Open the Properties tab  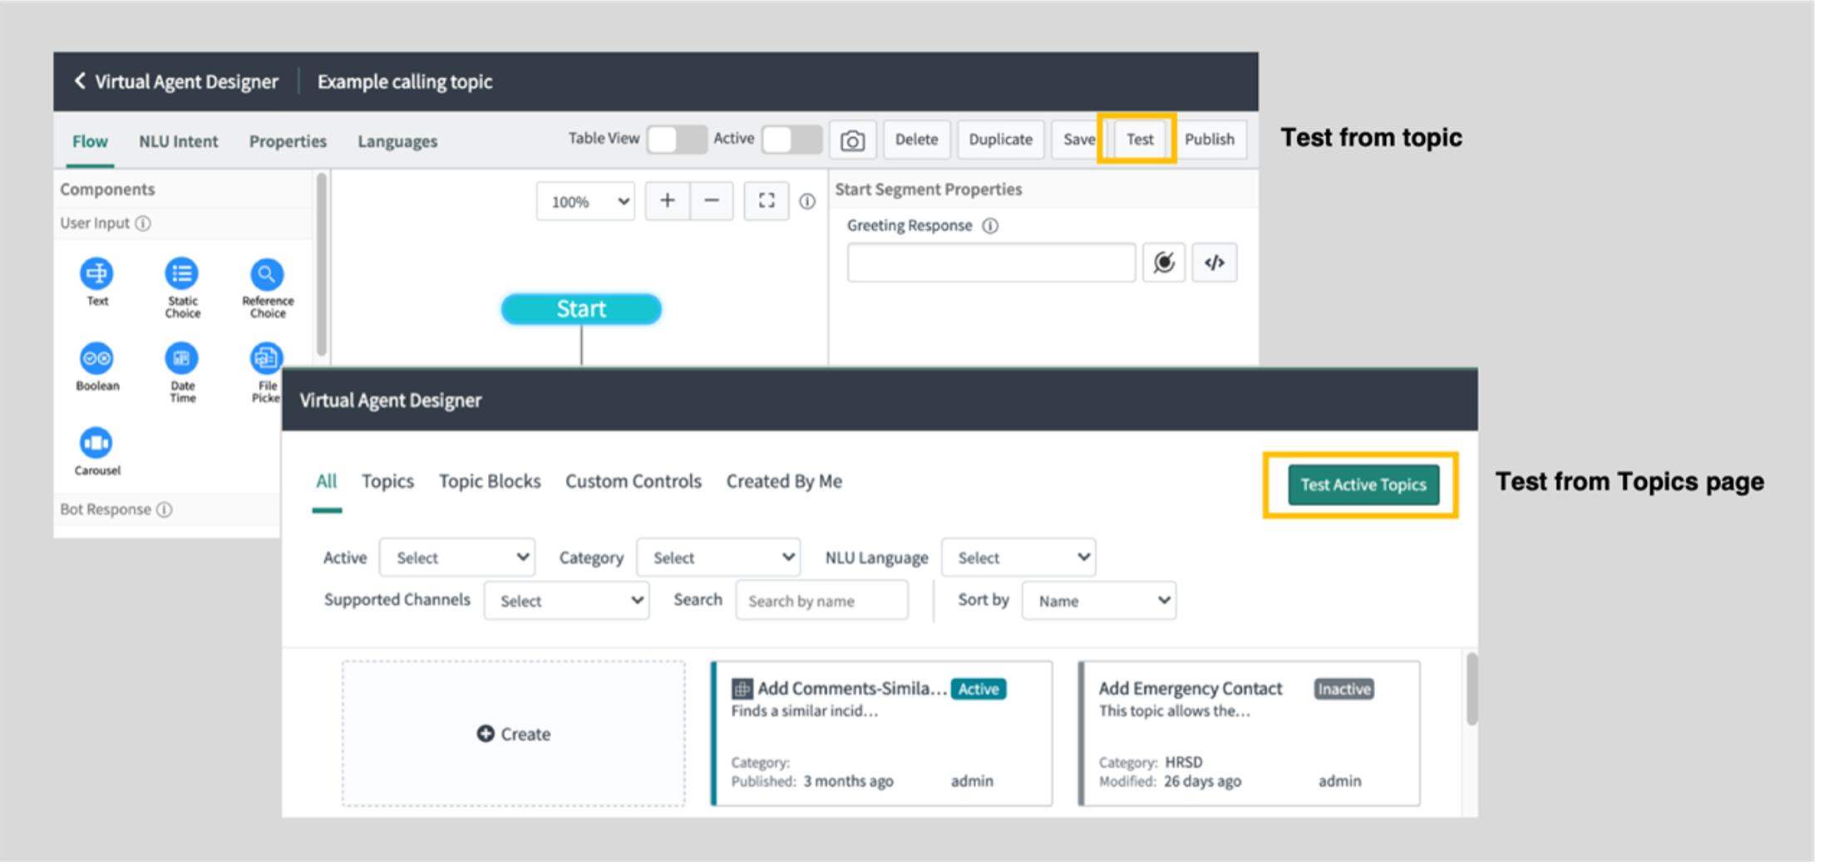point(288,141)
